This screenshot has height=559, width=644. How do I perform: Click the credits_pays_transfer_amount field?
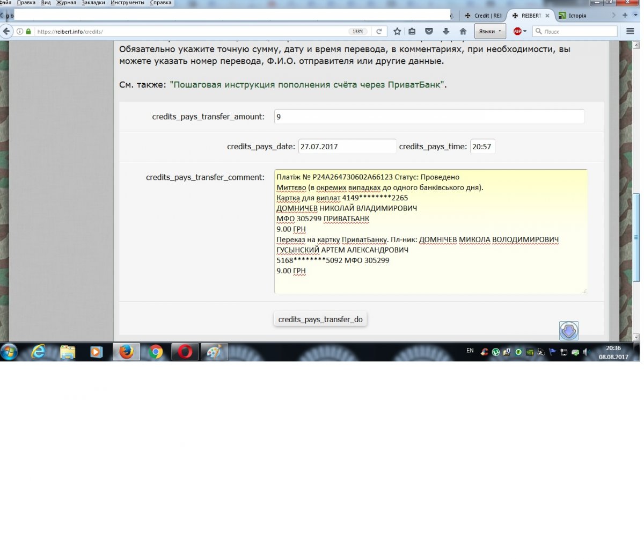429,117
